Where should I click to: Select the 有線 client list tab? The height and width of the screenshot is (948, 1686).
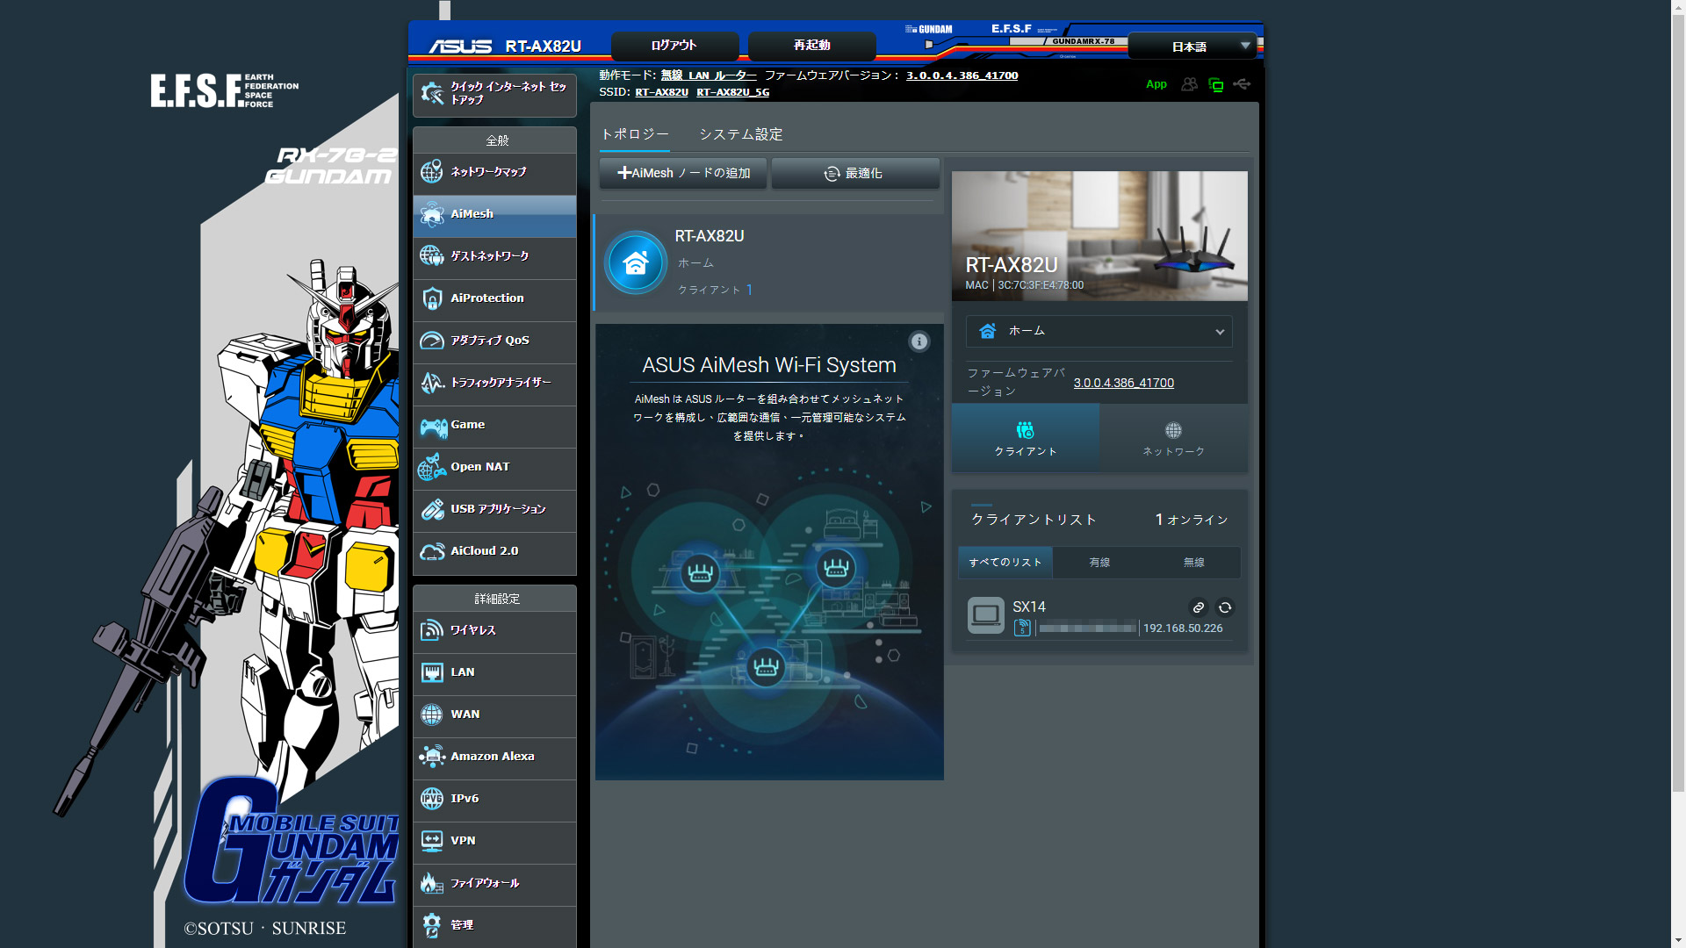(x=1099, y=563)
